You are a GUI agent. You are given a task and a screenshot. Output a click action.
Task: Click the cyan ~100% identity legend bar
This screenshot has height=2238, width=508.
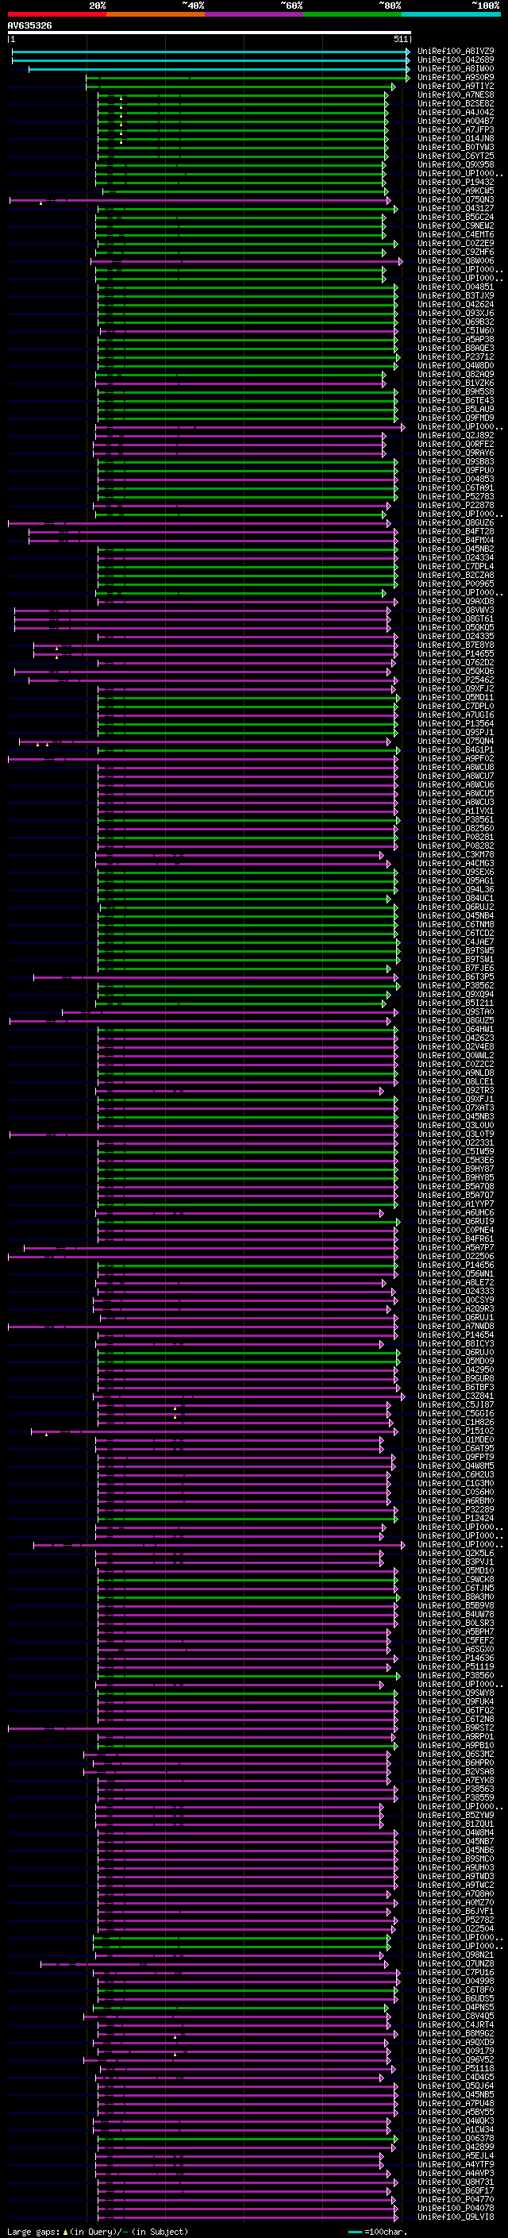(451, 14)
